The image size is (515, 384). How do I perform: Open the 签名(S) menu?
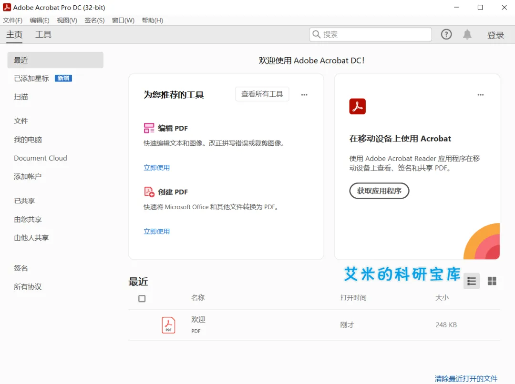point(94,20)
